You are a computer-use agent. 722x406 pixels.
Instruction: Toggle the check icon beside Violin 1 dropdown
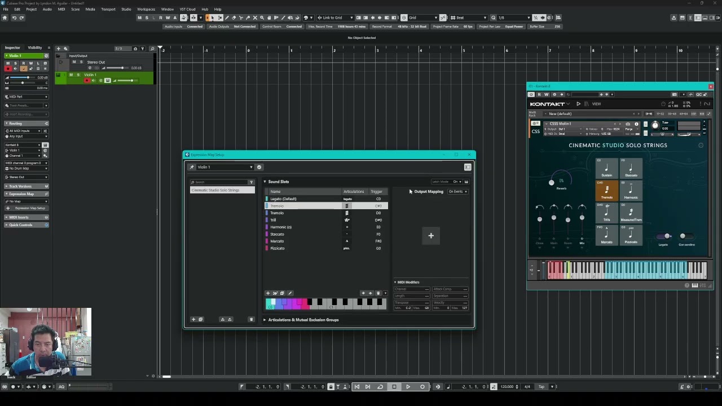click(x=259, y=167)
